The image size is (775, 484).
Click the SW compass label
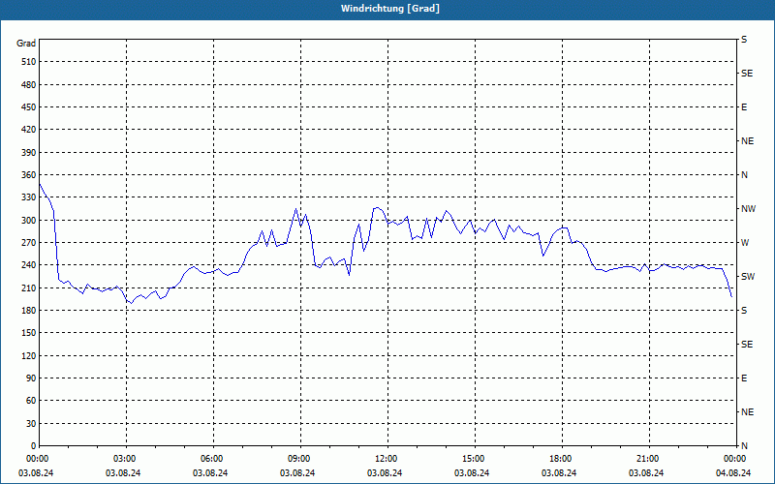point(748,277)
